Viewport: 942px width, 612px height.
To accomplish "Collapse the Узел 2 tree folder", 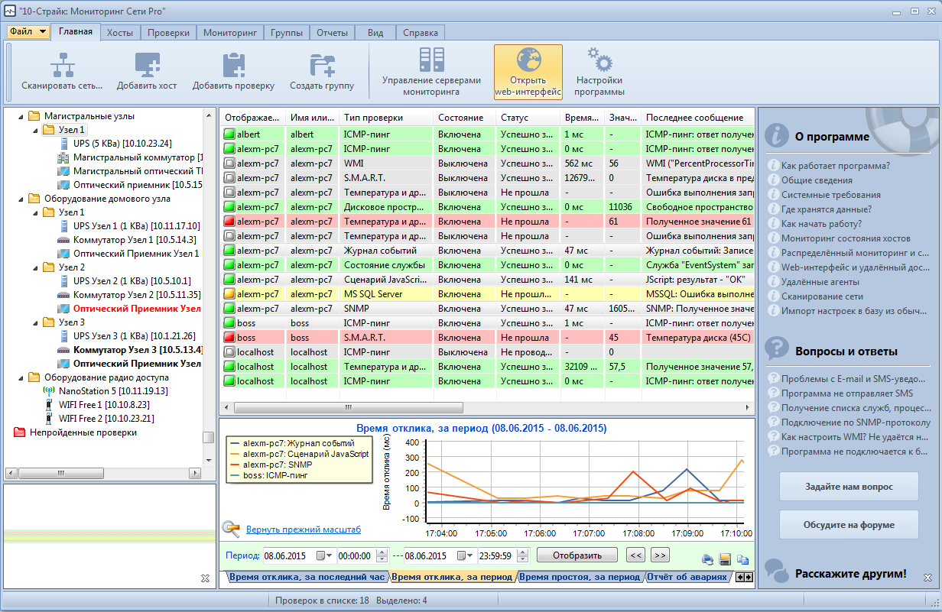I will [36, 267].
